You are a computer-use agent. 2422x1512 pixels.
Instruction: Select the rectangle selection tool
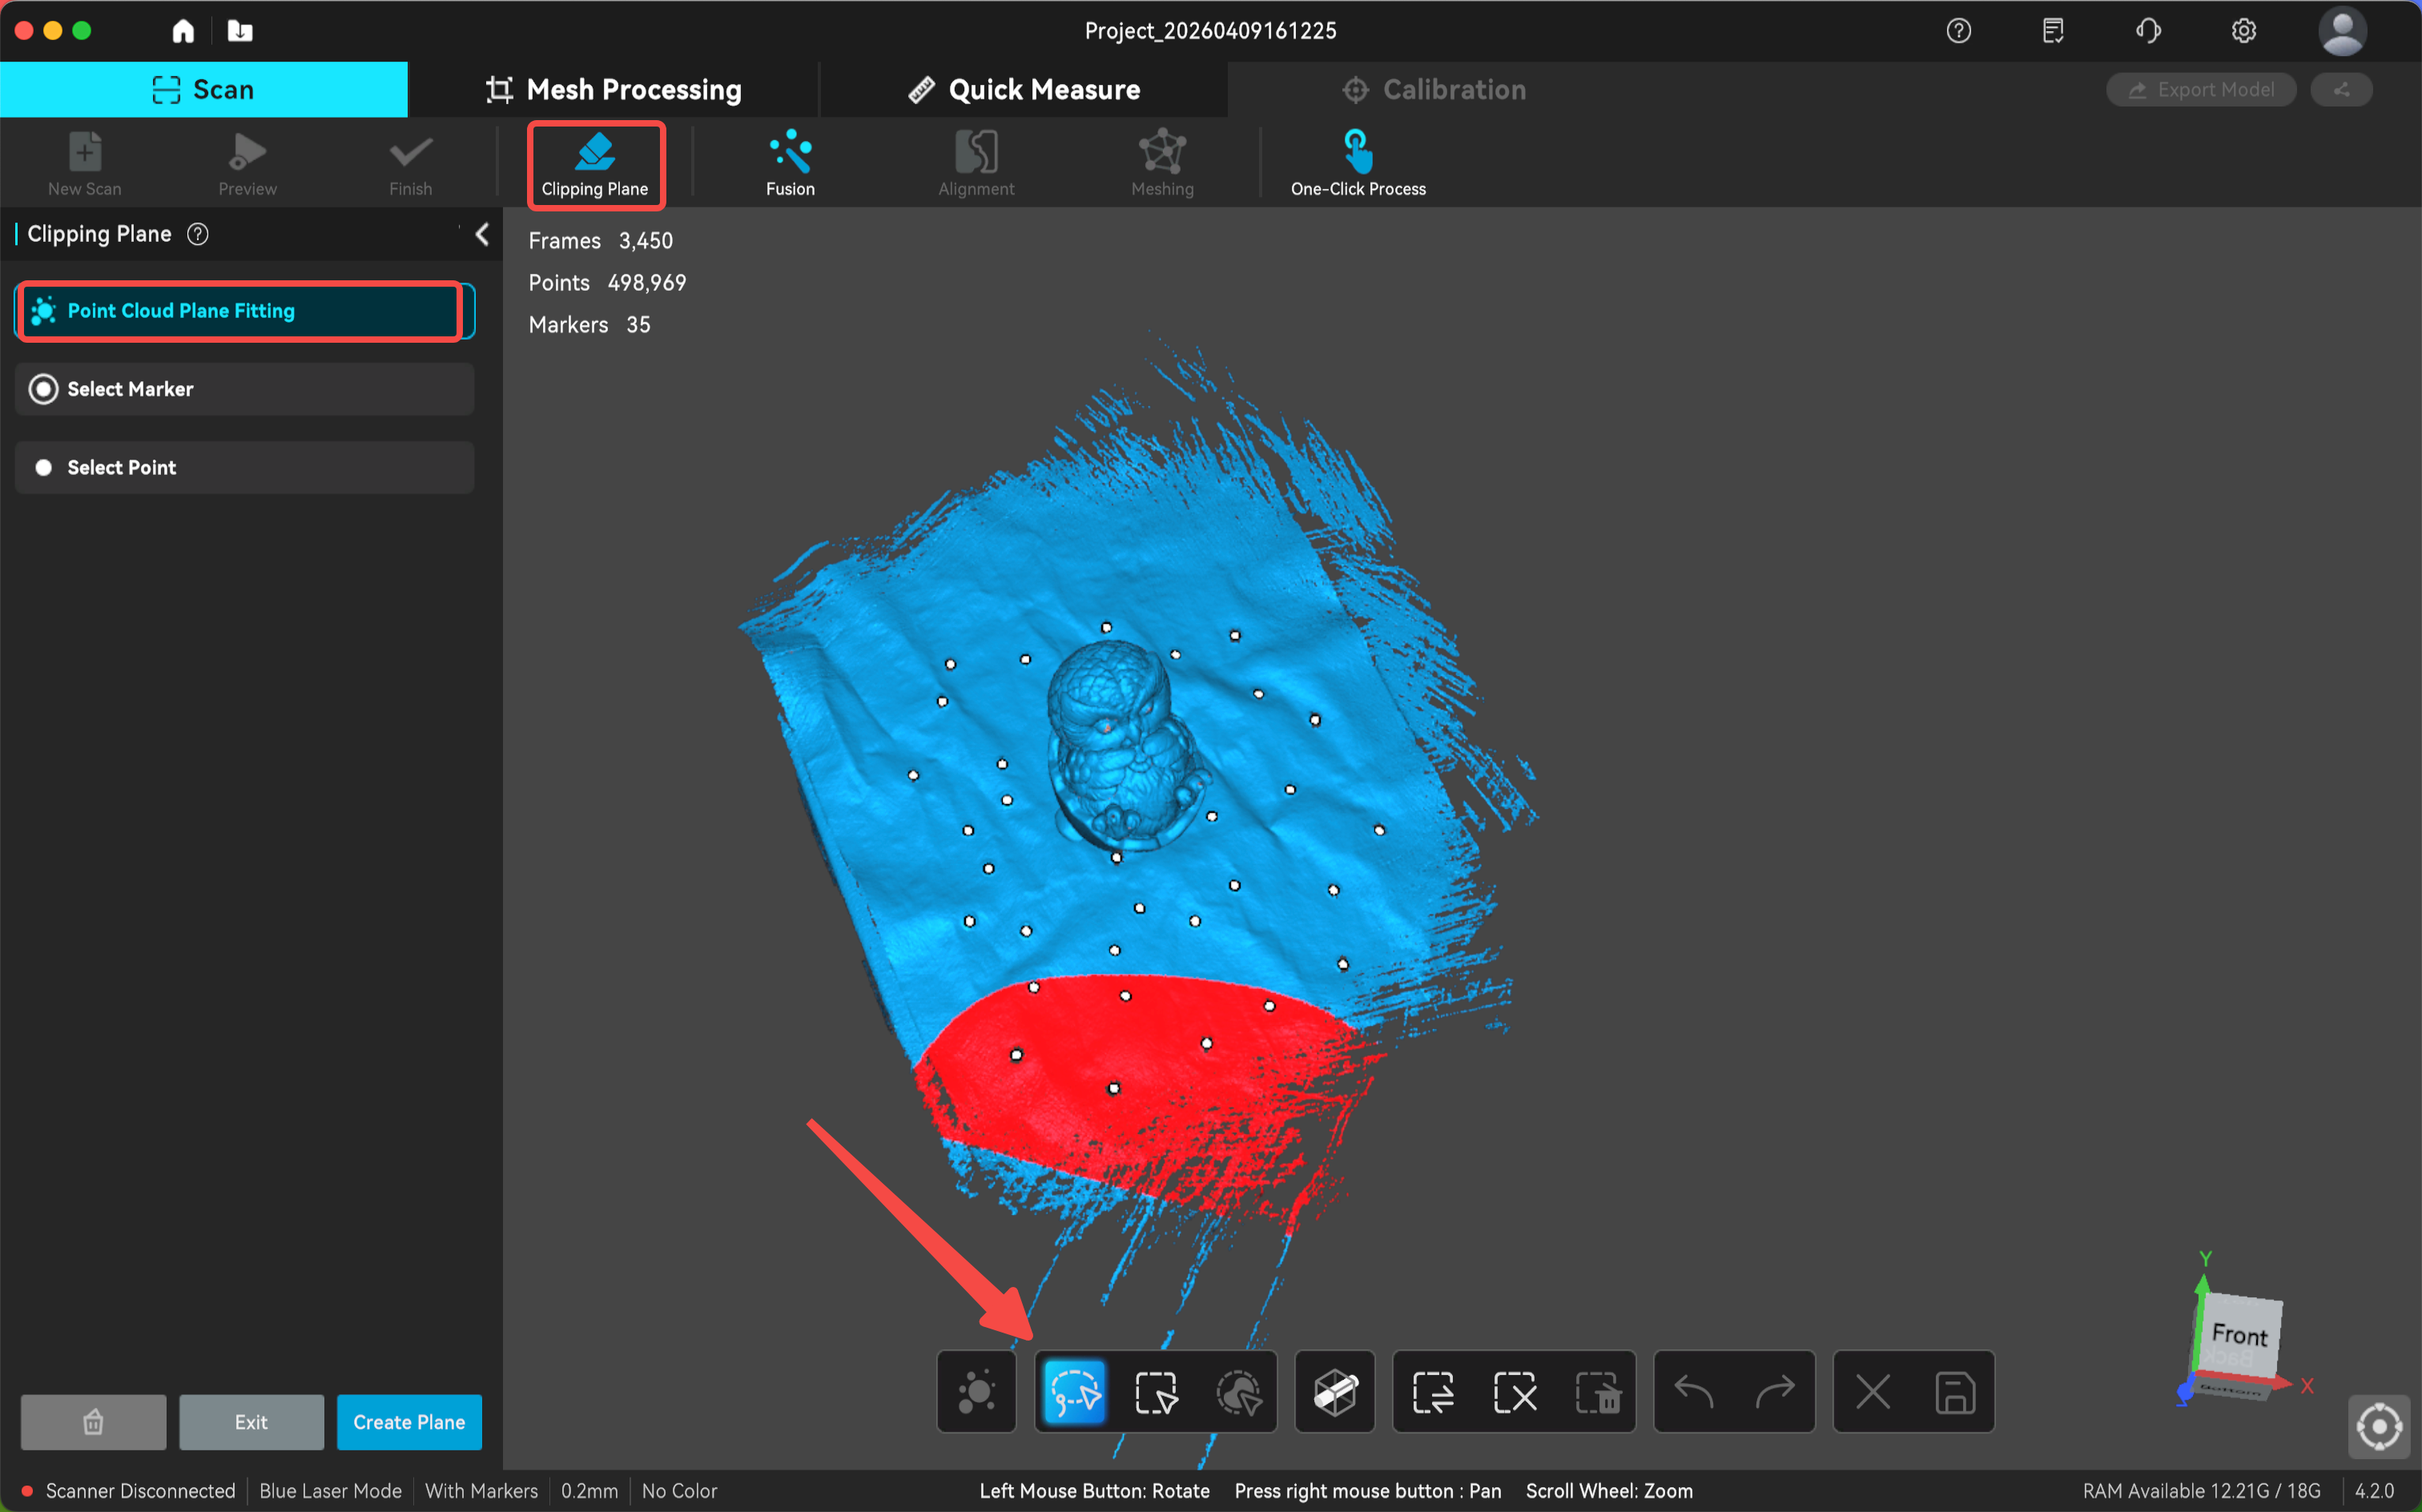[1156, 1391]
